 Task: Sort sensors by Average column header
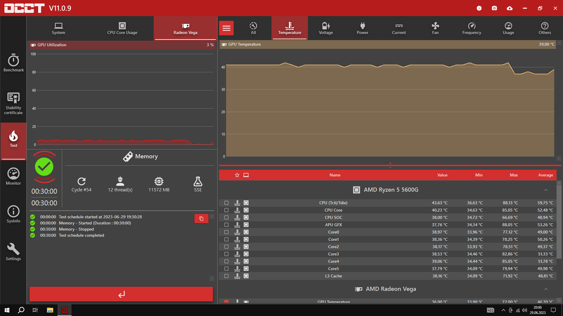545,175
